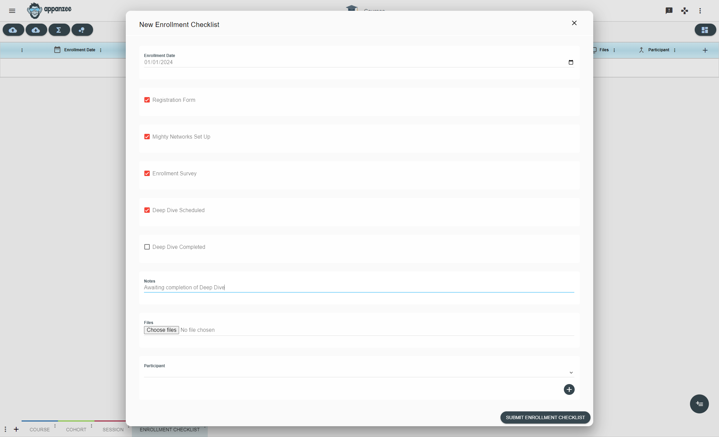
Task: Click the Enrollment Date column header
Action: pyautogui.click(x=80, y=50)
